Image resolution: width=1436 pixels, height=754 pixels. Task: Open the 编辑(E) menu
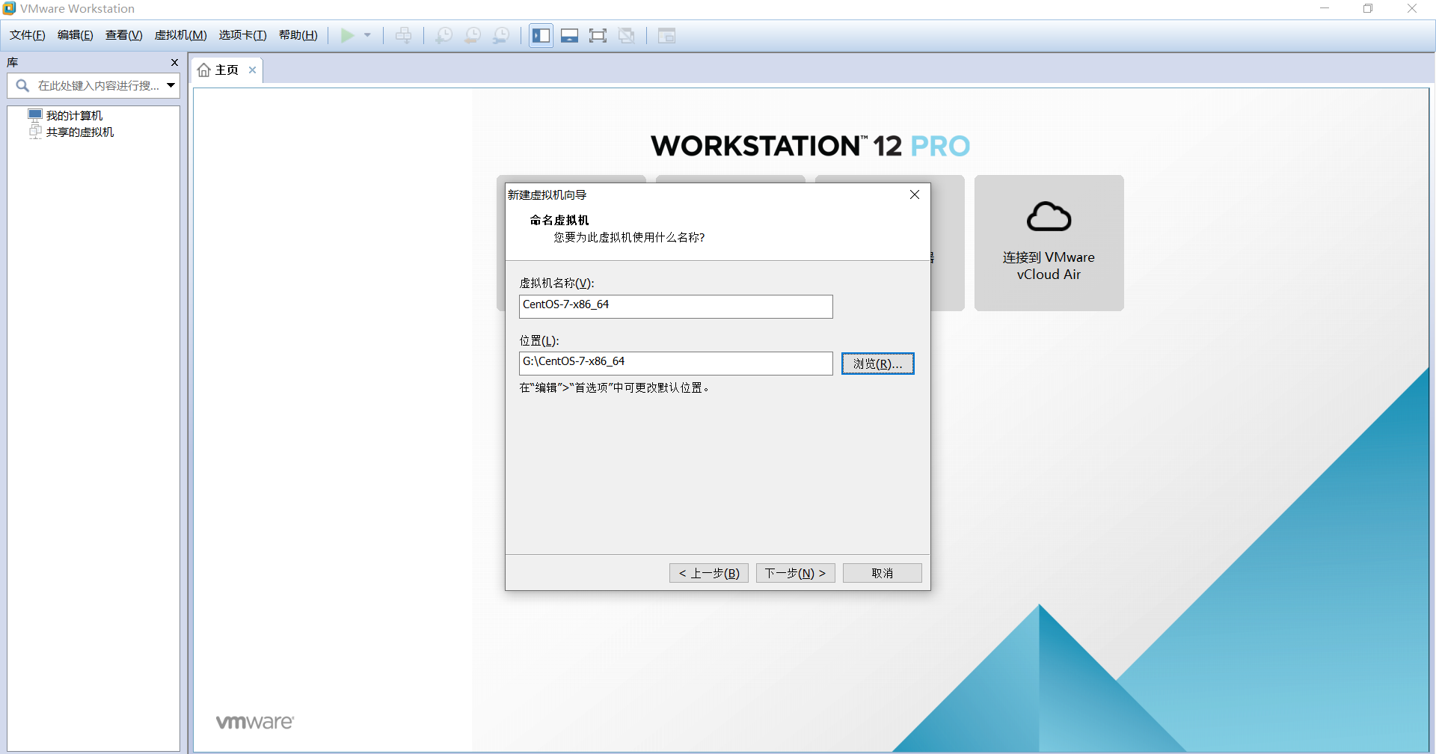tap(76, 35)
